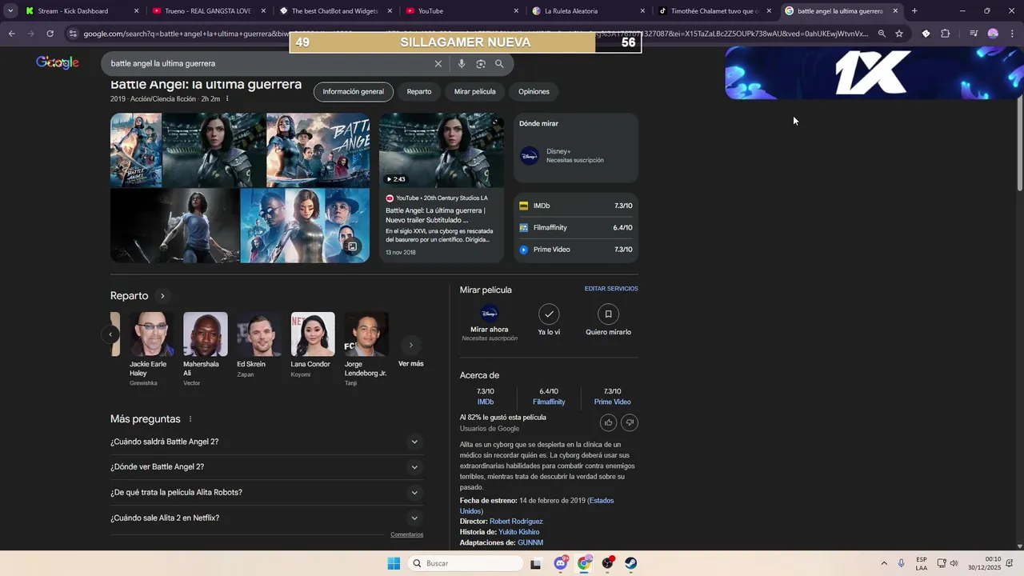The width and height of the screenshot is (1024, 576).
Task: Show previous cast members with left chevron
Action: pyautogui.click(x=110, y=335)
